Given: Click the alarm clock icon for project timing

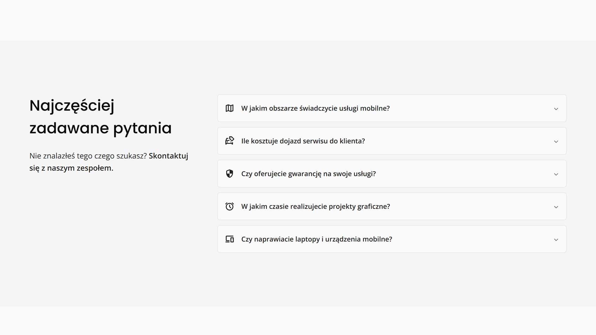Looking at the screenshot, I should [x=229, y=206].
